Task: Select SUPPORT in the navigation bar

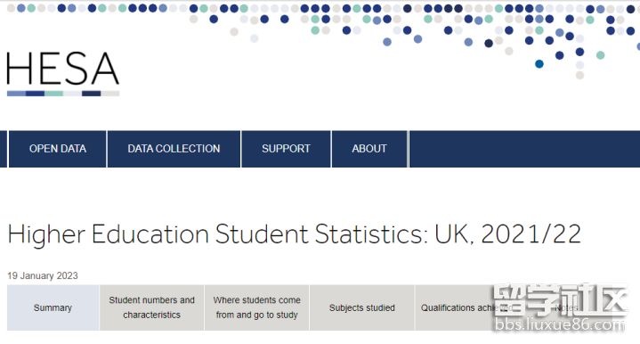Action: click(286, 149)
